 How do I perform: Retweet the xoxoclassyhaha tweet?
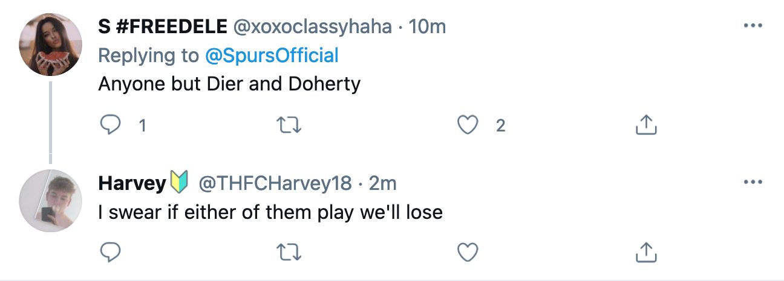coord(289,125)
